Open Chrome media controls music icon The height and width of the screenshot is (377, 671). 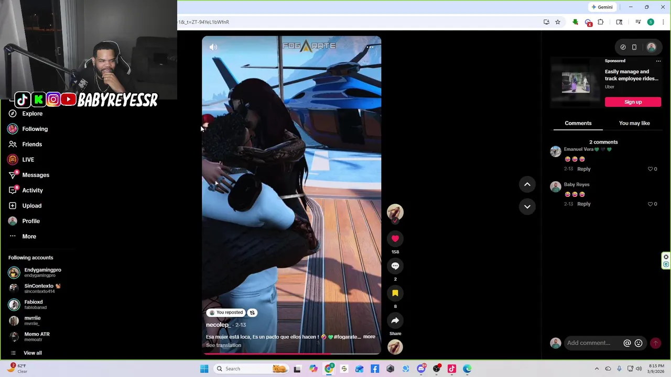click(x=638, y=22)
